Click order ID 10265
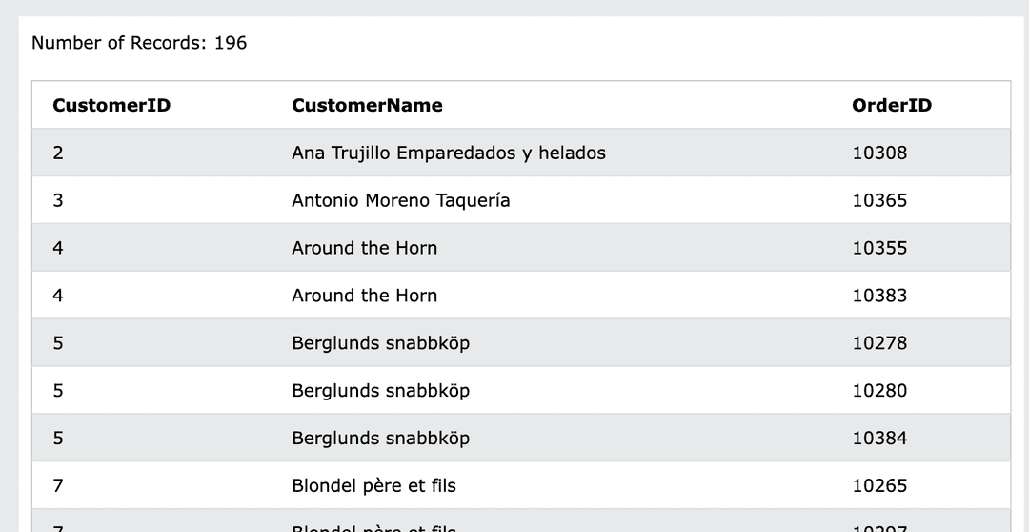The height and width of the screenshot is (532, 1029). (x=879, y=486)
